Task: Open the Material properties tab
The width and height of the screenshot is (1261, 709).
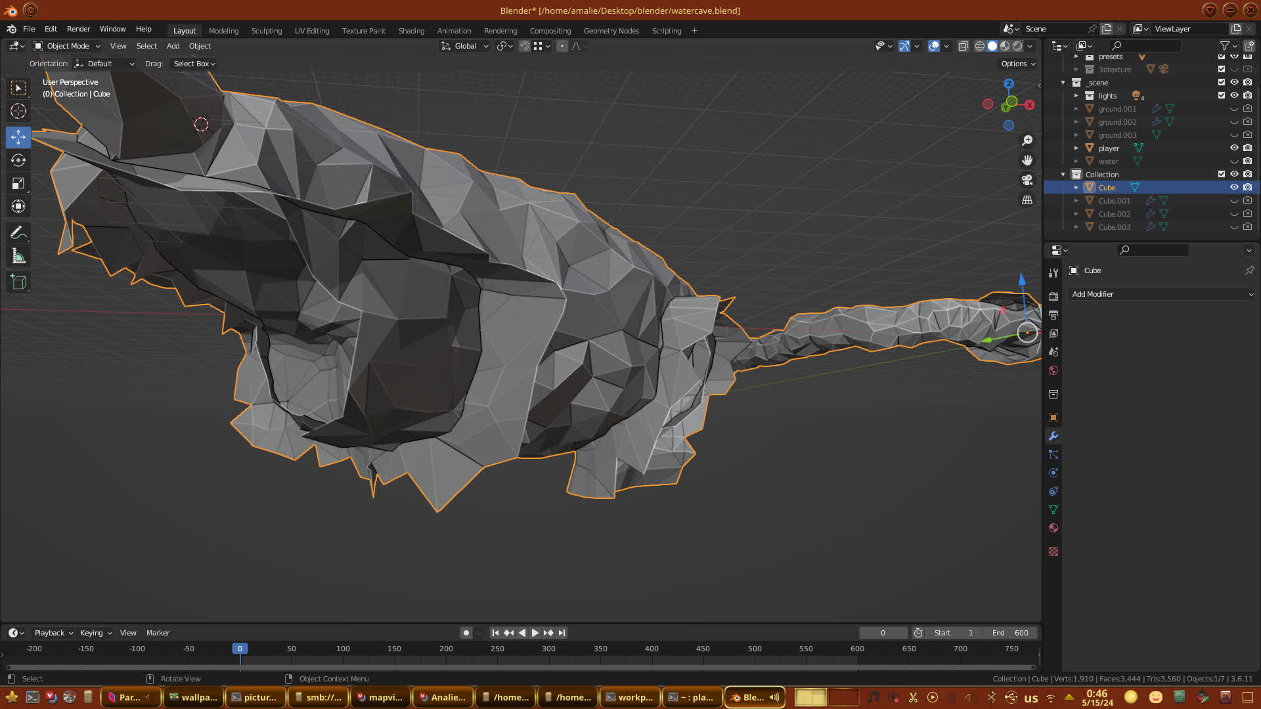Action: pos(1053,528)
